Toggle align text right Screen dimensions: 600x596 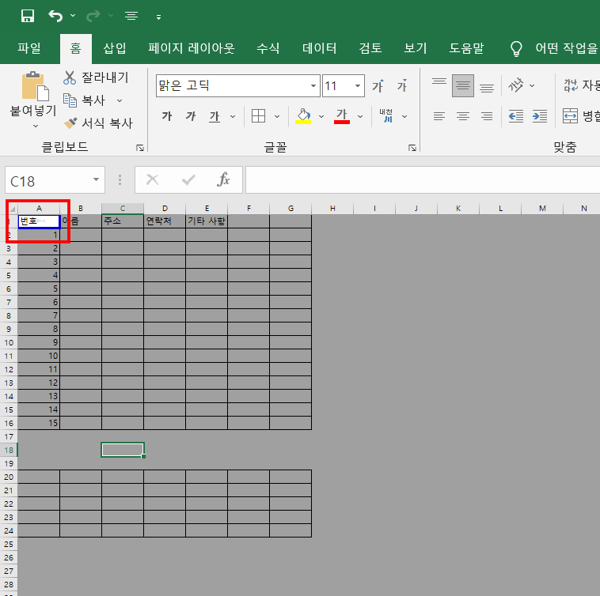coord(487,116)
